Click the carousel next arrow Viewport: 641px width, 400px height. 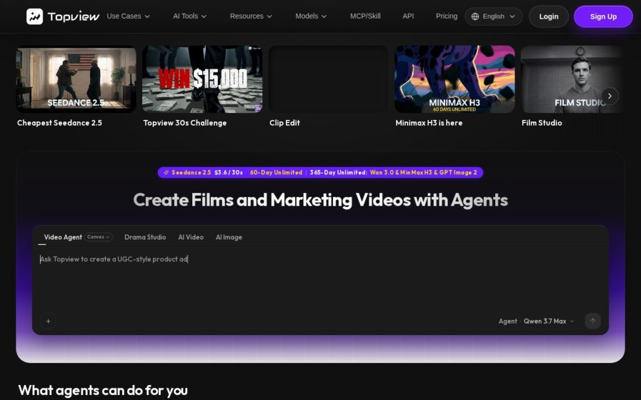[610, 96]
